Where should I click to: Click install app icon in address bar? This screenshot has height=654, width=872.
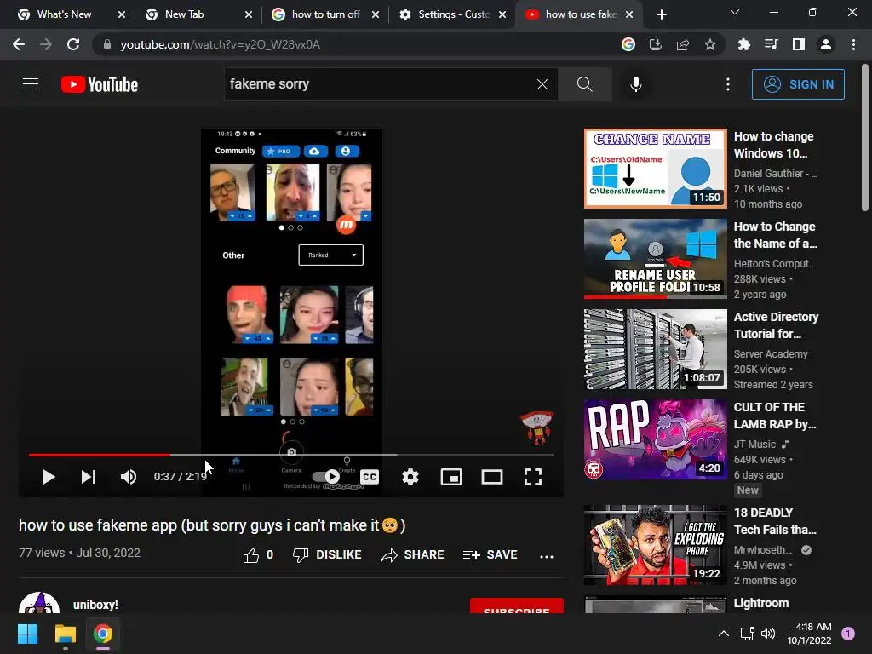[x=656, y=44]
